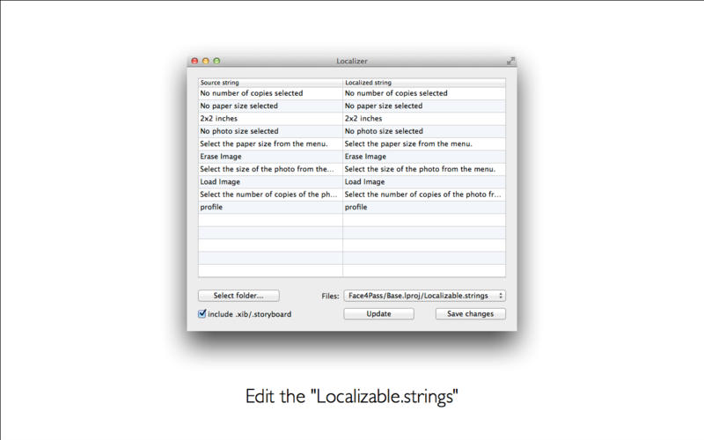Viewport: 704px width, 440px height.
Task: Edit localized string "No paper size selected"
Action: point(424,106)
